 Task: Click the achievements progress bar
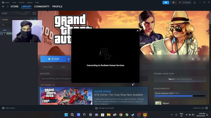(180, 96)
